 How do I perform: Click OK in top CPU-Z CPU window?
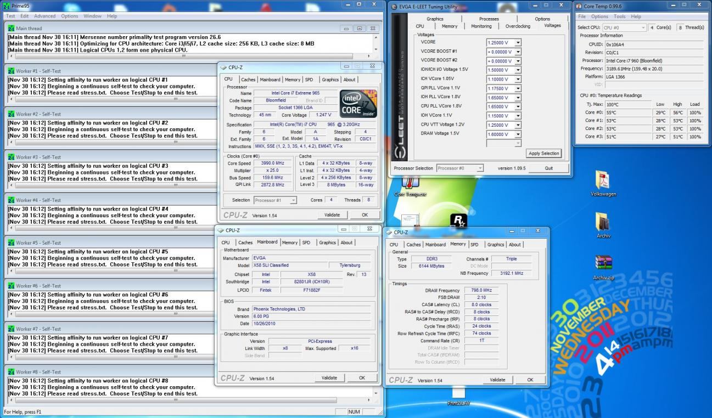(365, 215)
